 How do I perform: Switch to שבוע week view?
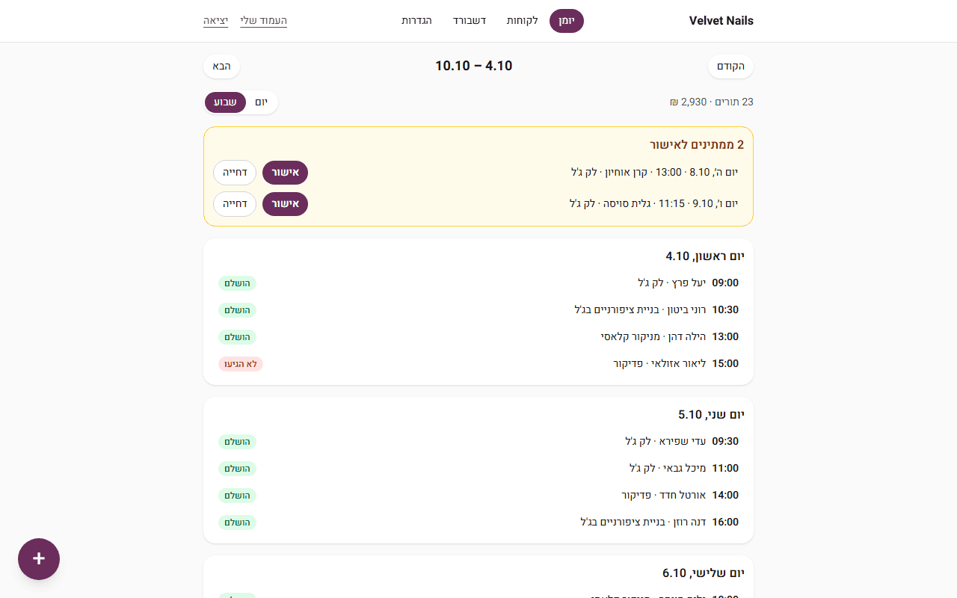[226, 102]
